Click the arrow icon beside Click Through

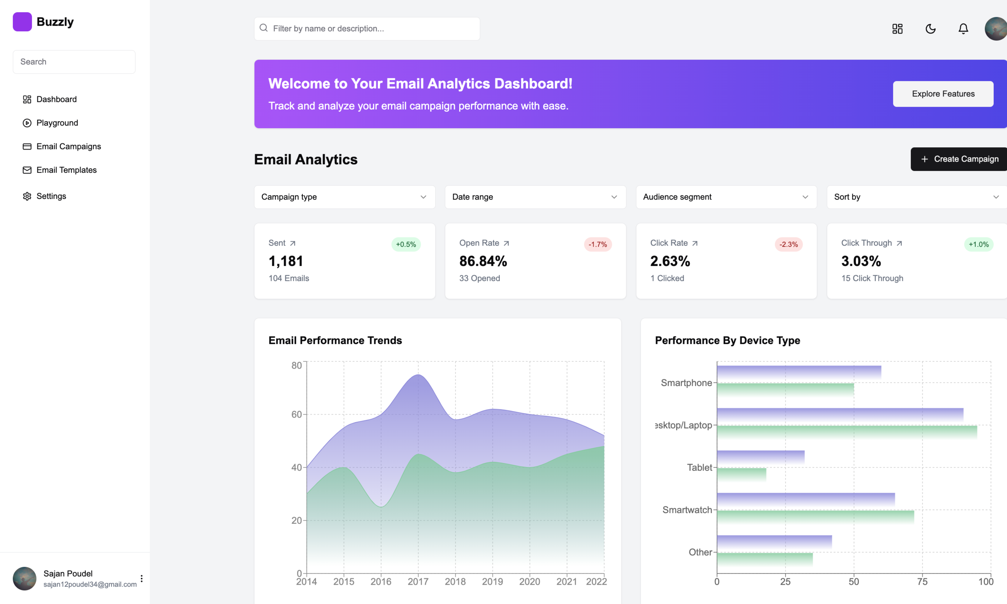(x=899, y=243)
